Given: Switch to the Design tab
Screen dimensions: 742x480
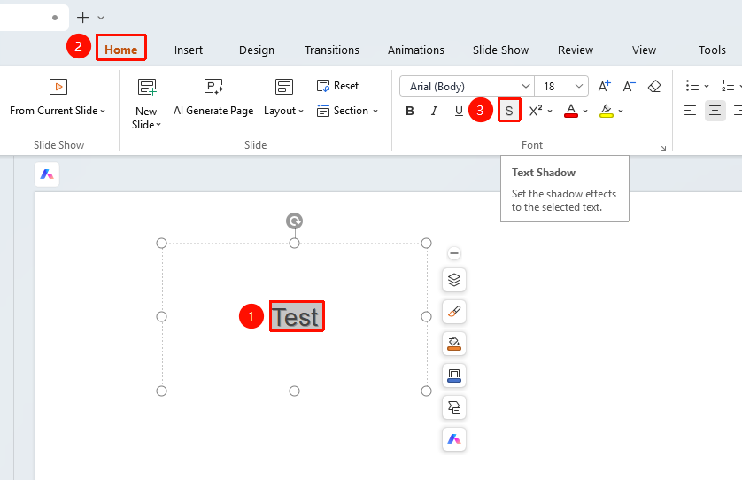Looking at the screenshot, I should (x=257, y=50).
